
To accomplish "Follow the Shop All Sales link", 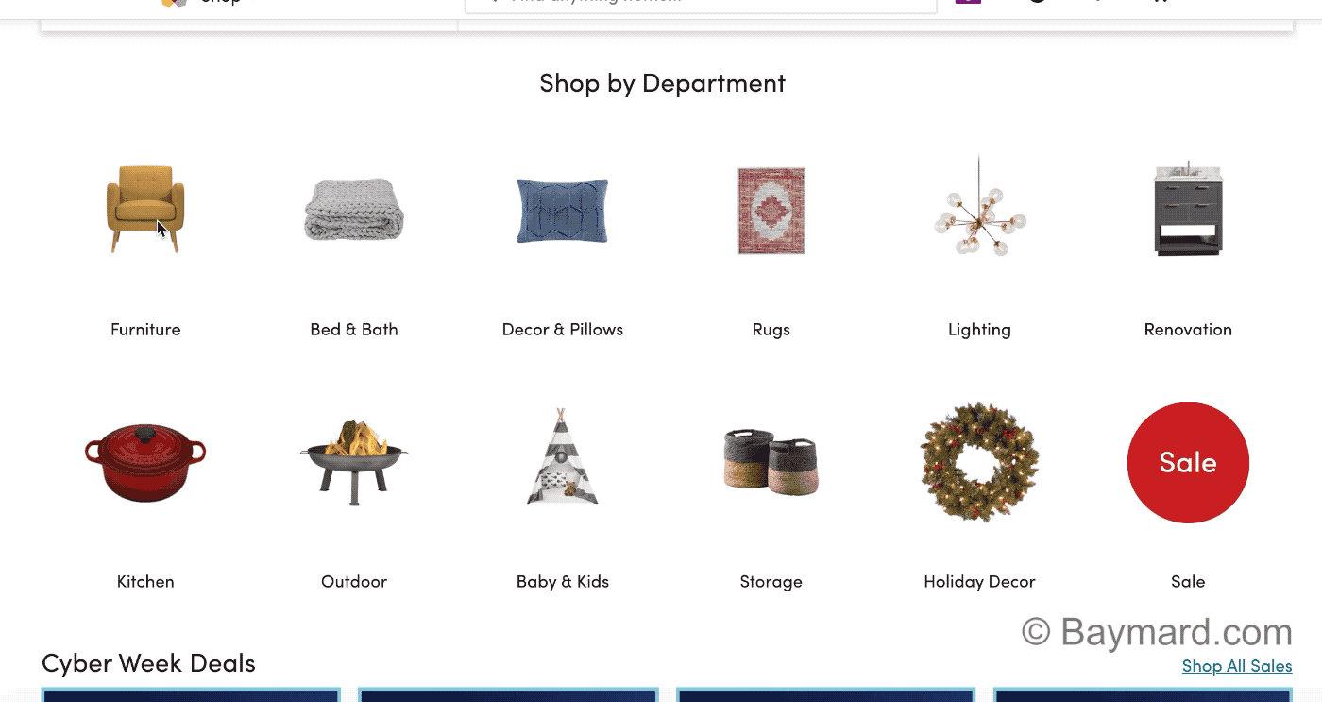I will click(1237, 666).
